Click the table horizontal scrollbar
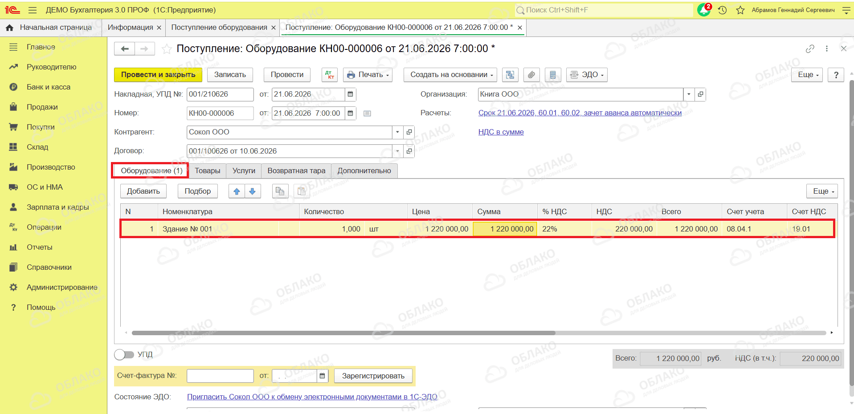 pyautogui.click(x=343, y=333)
